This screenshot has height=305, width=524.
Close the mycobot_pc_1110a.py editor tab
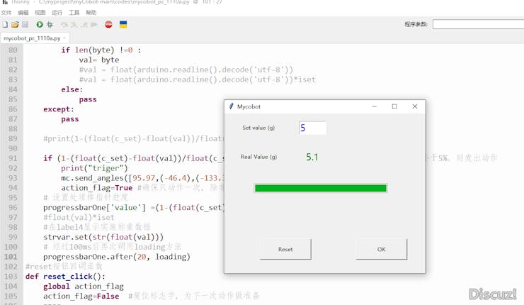(x=64, y=38)
